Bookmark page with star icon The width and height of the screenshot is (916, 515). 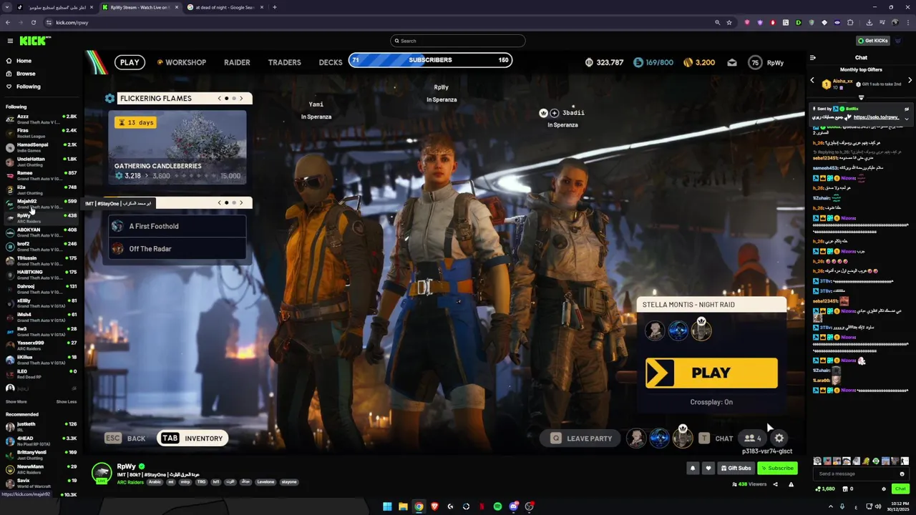[729, 22]
